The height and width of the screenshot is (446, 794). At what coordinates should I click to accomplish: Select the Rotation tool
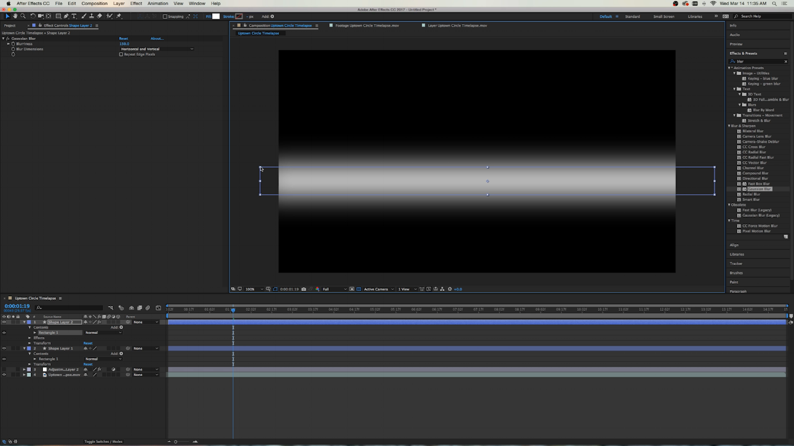click(33, 16)
